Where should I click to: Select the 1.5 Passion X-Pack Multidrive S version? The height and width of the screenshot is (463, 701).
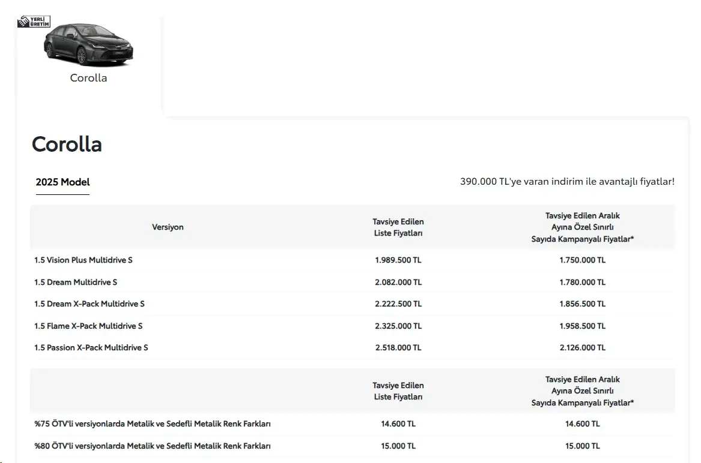point(91,347)
